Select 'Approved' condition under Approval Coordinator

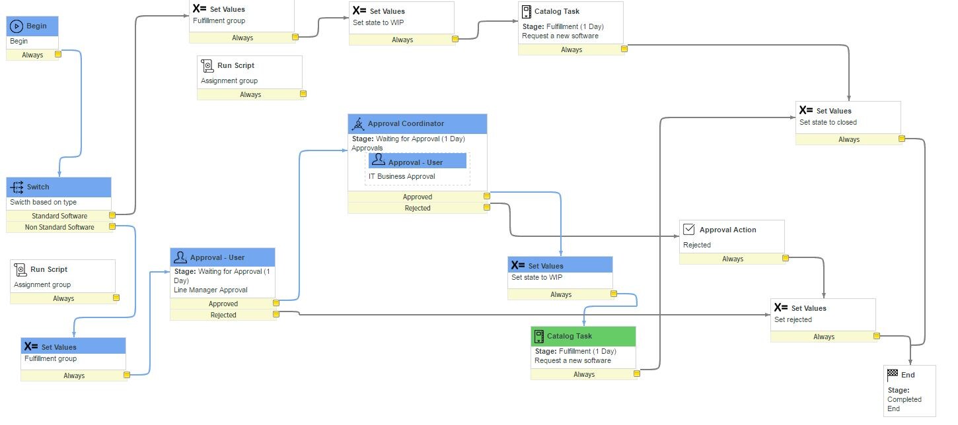pyautogui.click(x=418, y=197)
